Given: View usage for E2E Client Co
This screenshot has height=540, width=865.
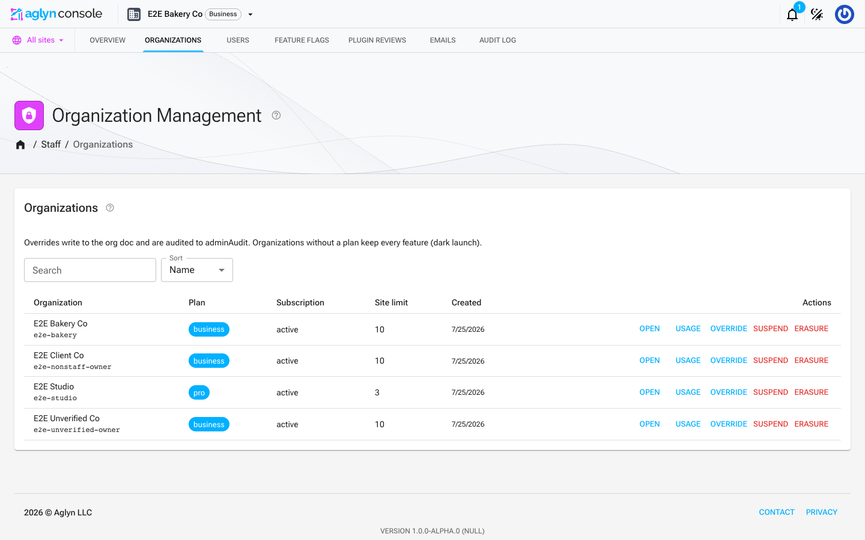Looking at the screenshot, I should (x=688, y=361).
